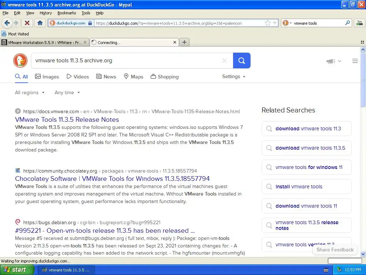Choose search engine via DuckDuckGo icon dropdown
The width and height of the screenshot is (366, 275).
pyautogui.click(x=287, y=23)
